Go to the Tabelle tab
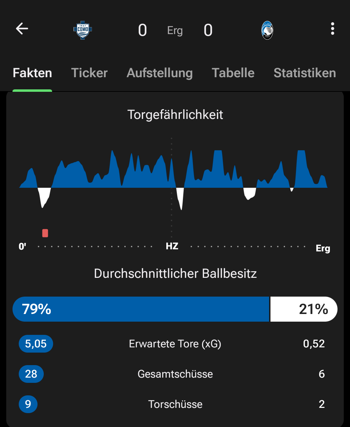350x427 pixels. (x=233, y=73)
